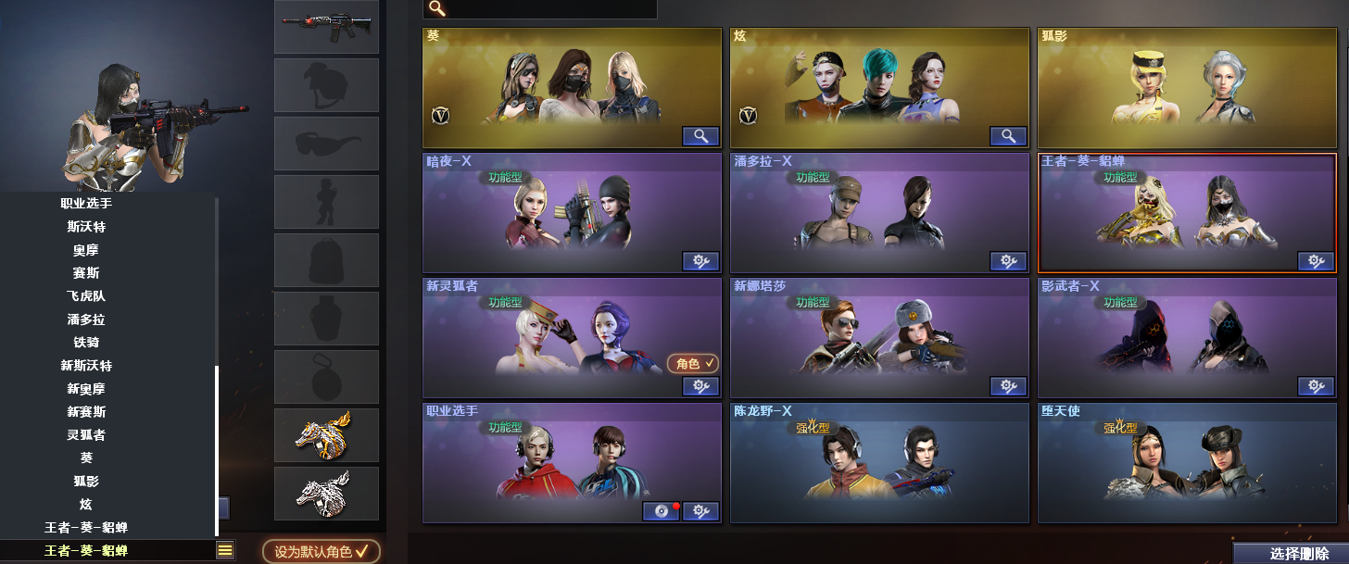Select the rifle weapon slot
This screenshot has height=564, width=1349.
tap(326, 27)
